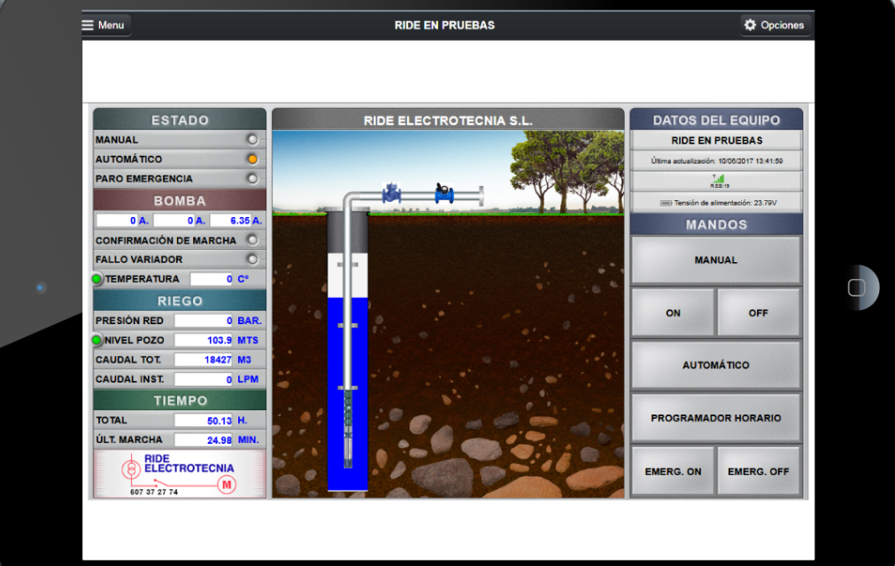Click the MANDOS section header
Image resolution: width=895 pixels, height=566 pixels.
[716, 224]
